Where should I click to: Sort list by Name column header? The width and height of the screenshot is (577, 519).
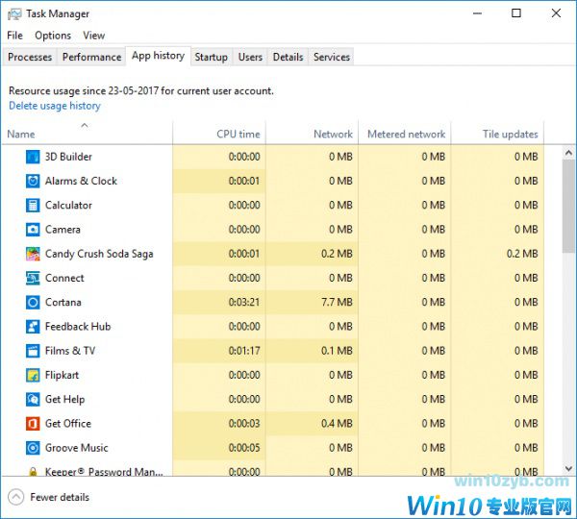88,134
